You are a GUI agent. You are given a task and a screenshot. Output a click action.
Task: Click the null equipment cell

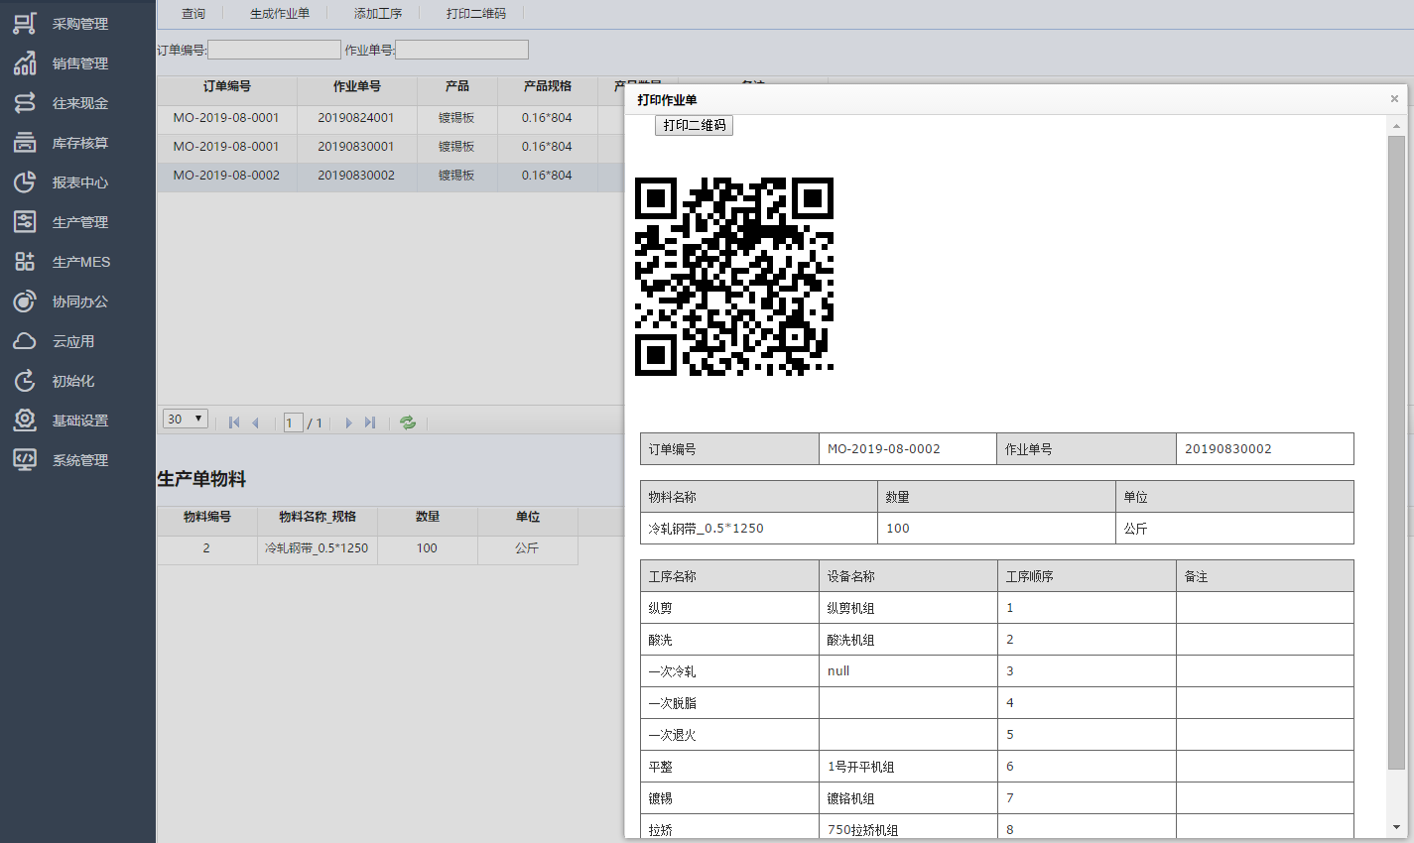tap(908, 671)
